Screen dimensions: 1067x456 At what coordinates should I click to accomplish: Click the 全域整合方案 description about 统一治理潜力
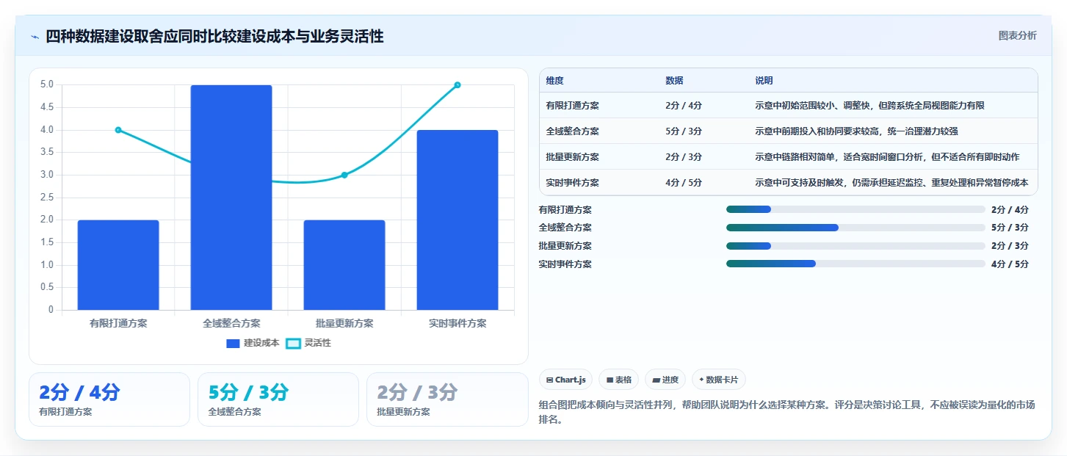(856, 131)
